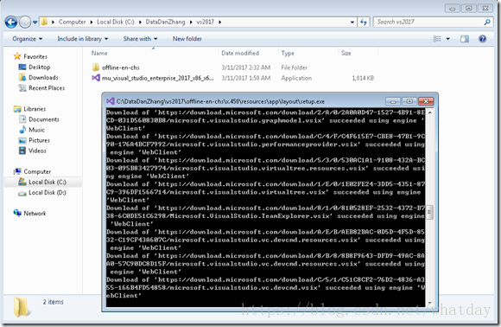Minimize the setup.exe console window
This screenshot has width=501, height=327.
(x=393, y=101)
